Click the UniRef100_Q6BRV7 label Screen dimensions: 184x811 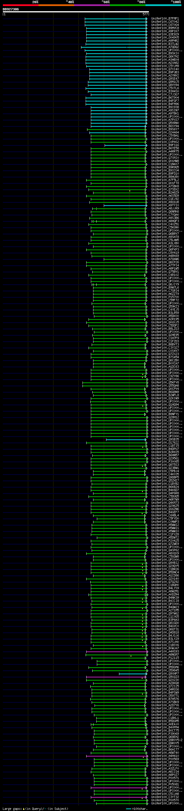tap(165, 234)
